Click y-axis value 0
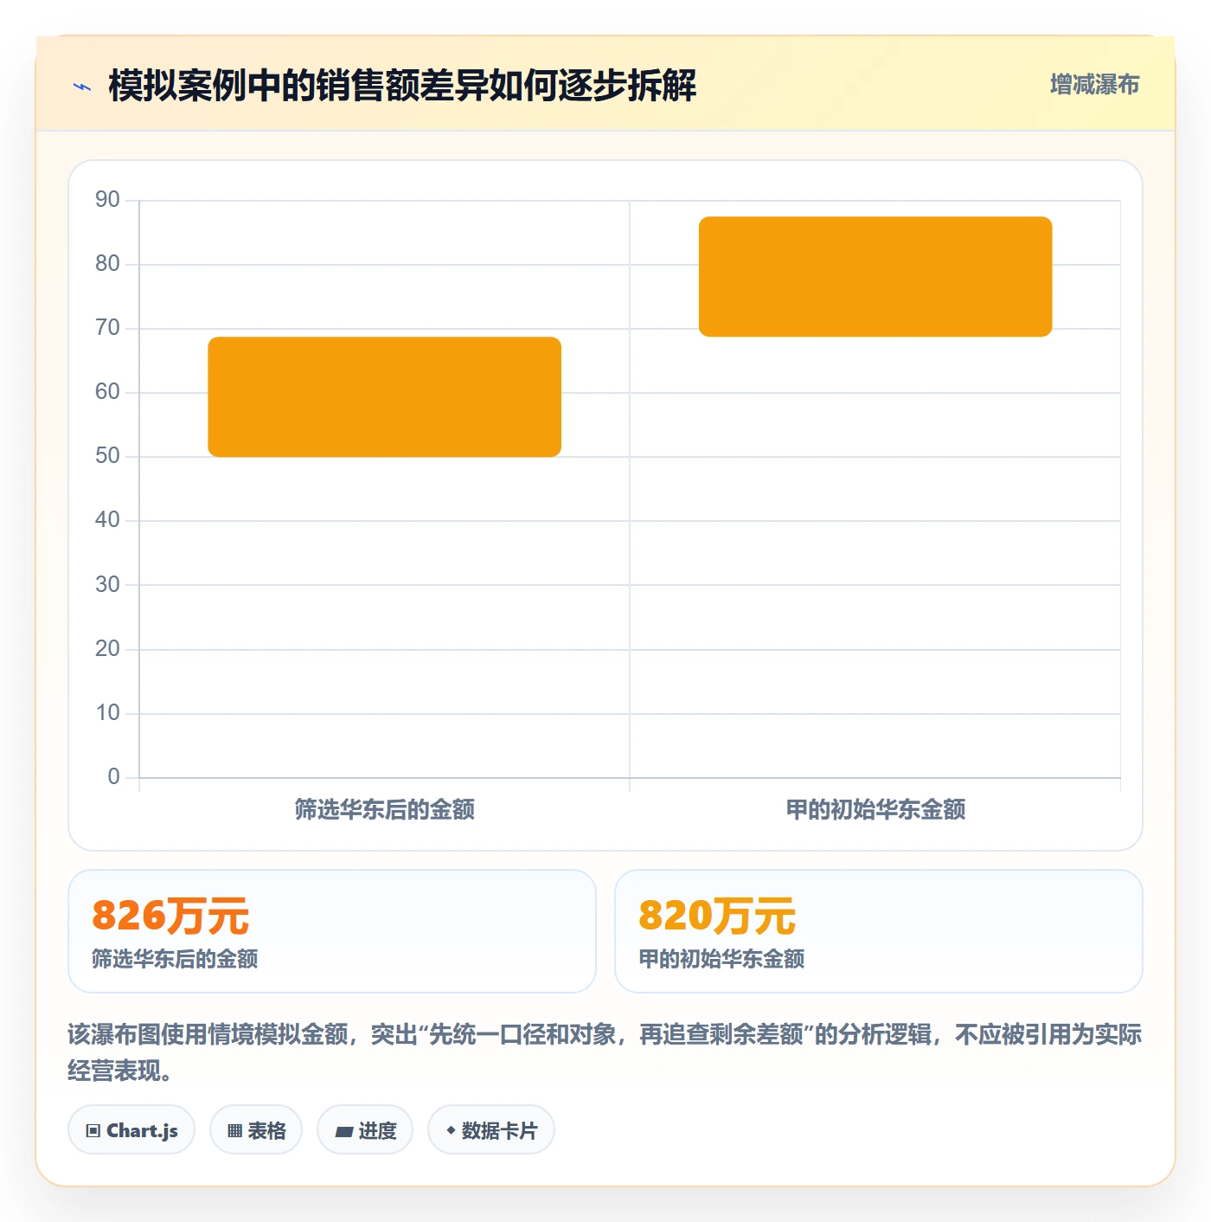This screenshot has width=1211, height=1222. [113, 776]
